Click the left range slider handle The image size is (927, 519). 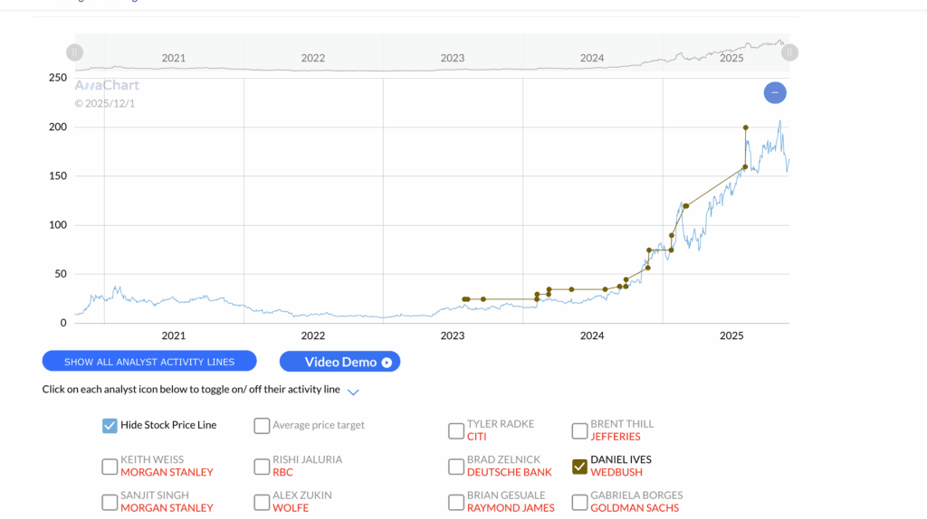[75, 52]
